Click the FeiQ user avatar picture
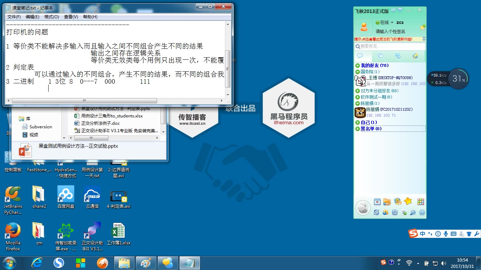Viewport: 481px width, 270px height. tap(364, 27)
